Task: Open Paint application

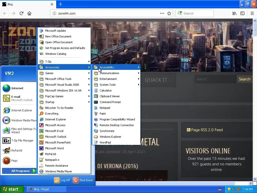Action: pyautogui.click(x=116, y=114)
